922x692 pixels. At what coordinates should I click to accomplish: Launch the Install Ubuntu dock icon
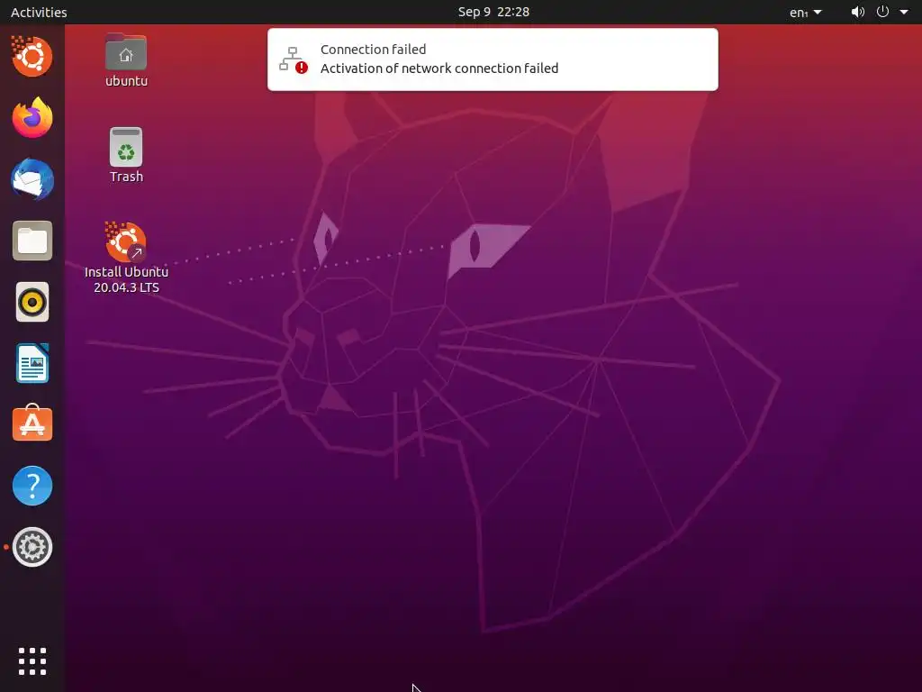pos(32,57)
